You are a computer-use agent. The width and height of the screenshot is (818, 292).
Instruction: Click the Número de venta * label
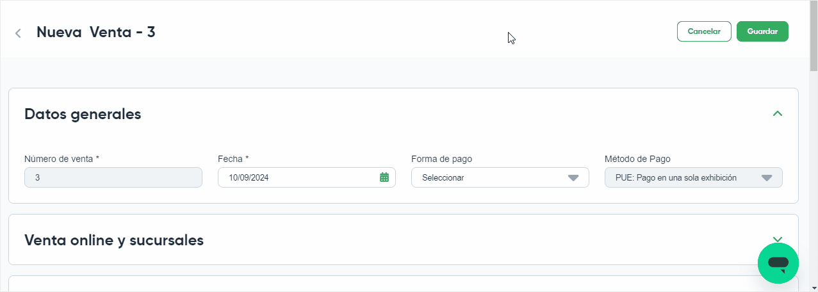click(x=62, y=159)
